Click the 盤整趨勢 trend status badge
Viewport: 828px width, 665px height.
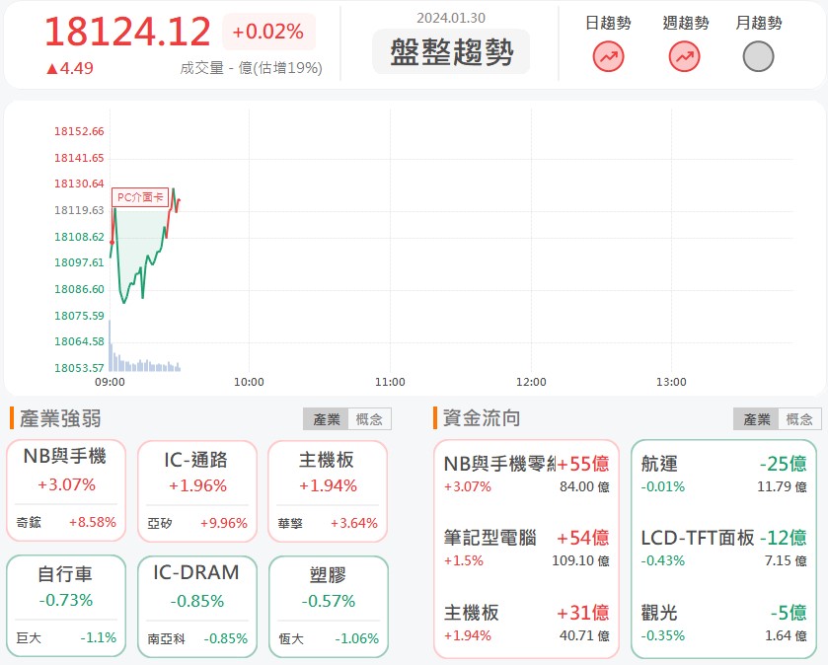click(x=451, y=51)
